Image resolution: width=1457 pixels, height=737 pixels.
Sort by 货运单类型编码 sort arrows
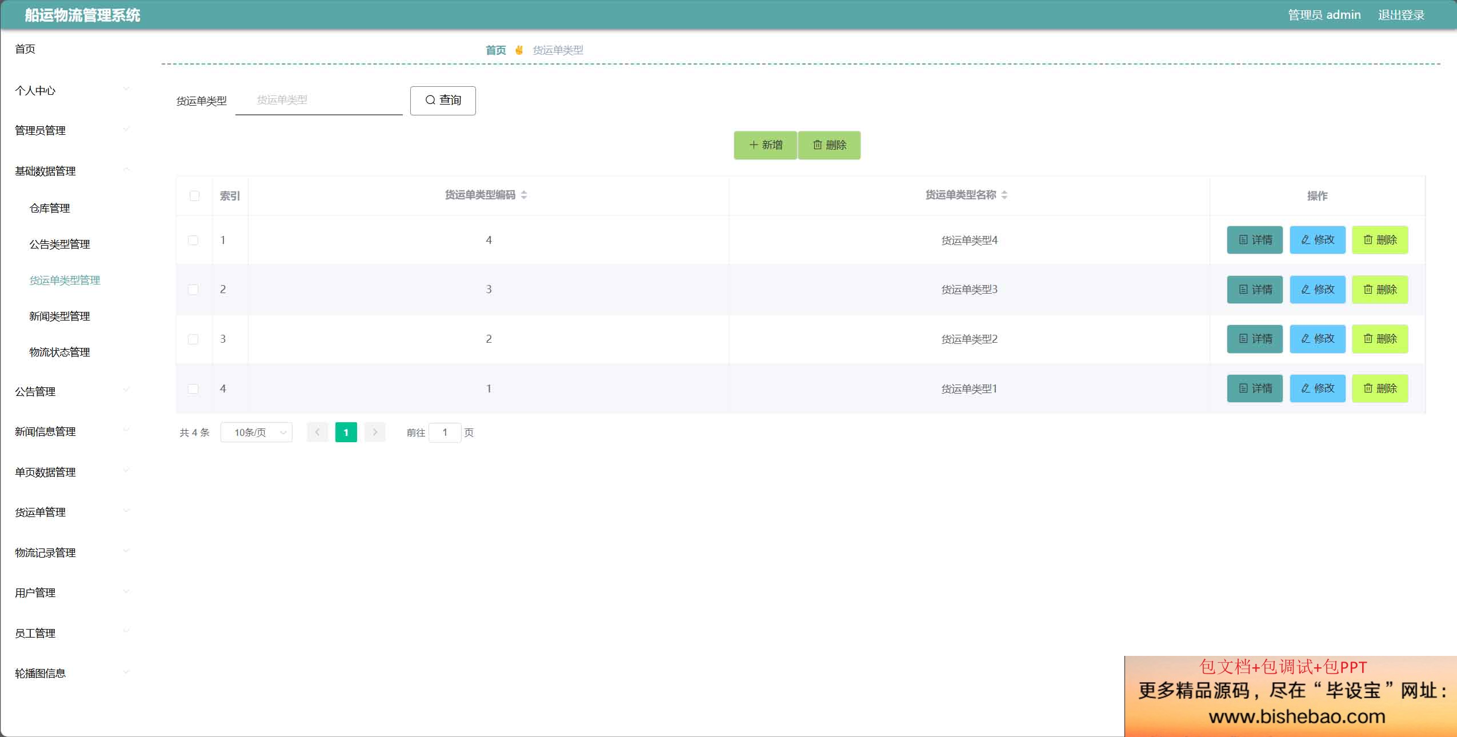pos(524,195)
